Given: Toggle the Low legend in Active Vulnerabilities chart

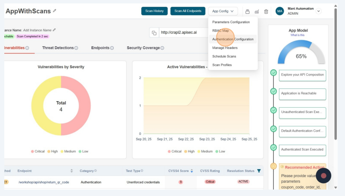Looking at the screenshot, I should click(220, 151).
